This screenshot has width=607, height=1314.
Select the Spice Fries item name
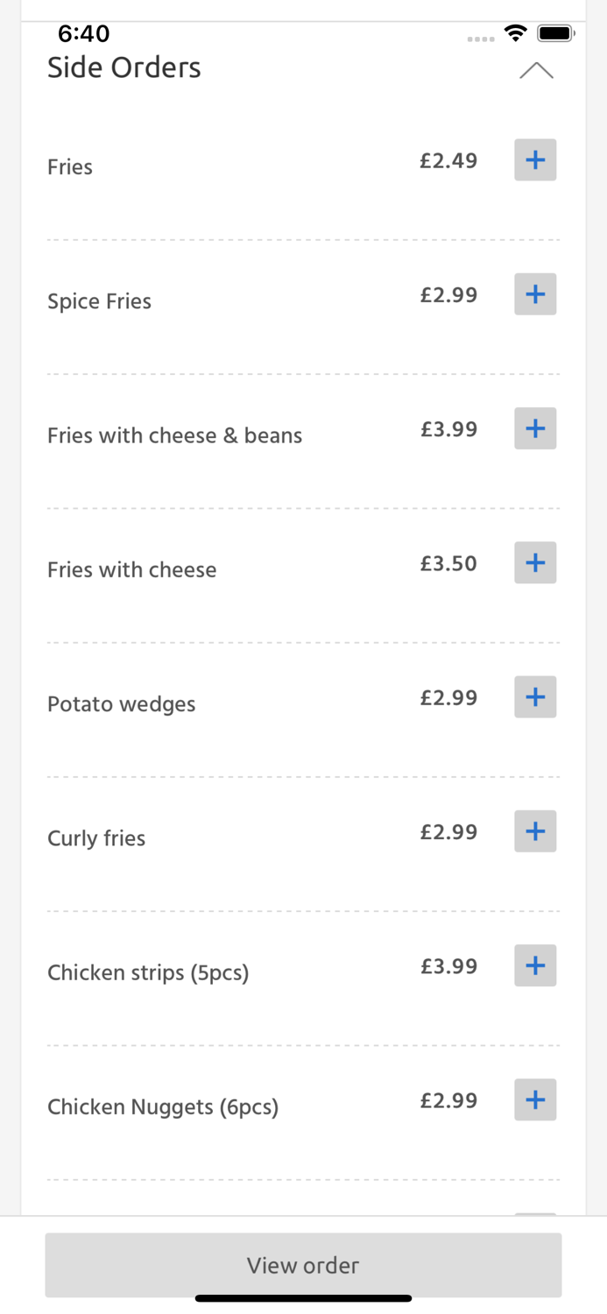[x=99, y=301]
